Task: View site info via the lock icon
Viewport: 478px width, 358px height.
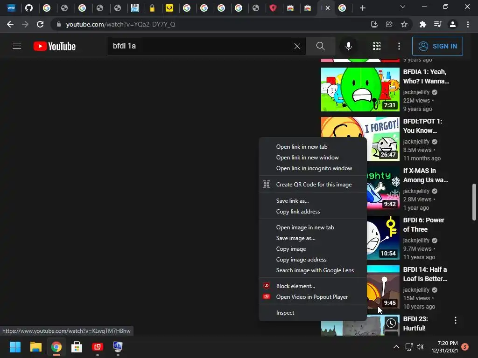Action: pyautogui.click(x=59, y=24)
